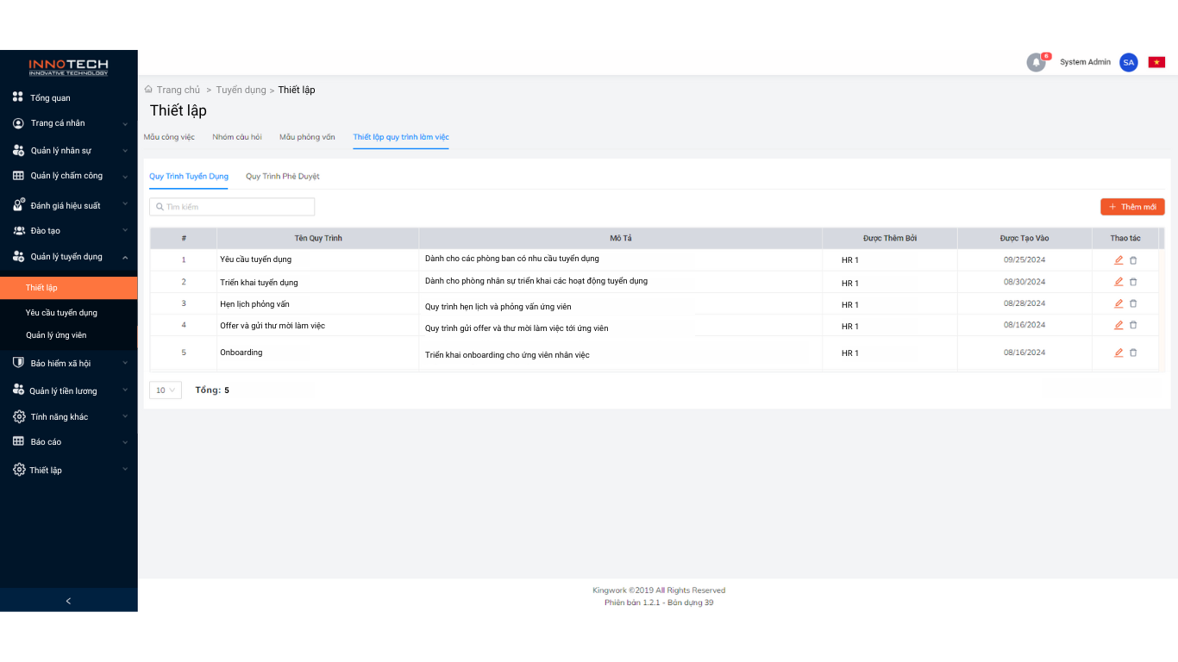Image resolution: width=1178 pixels, height=662 pixels.
Task: Delete the Yêu cầu tuyển dụng process row
Action: point(1133,259)
